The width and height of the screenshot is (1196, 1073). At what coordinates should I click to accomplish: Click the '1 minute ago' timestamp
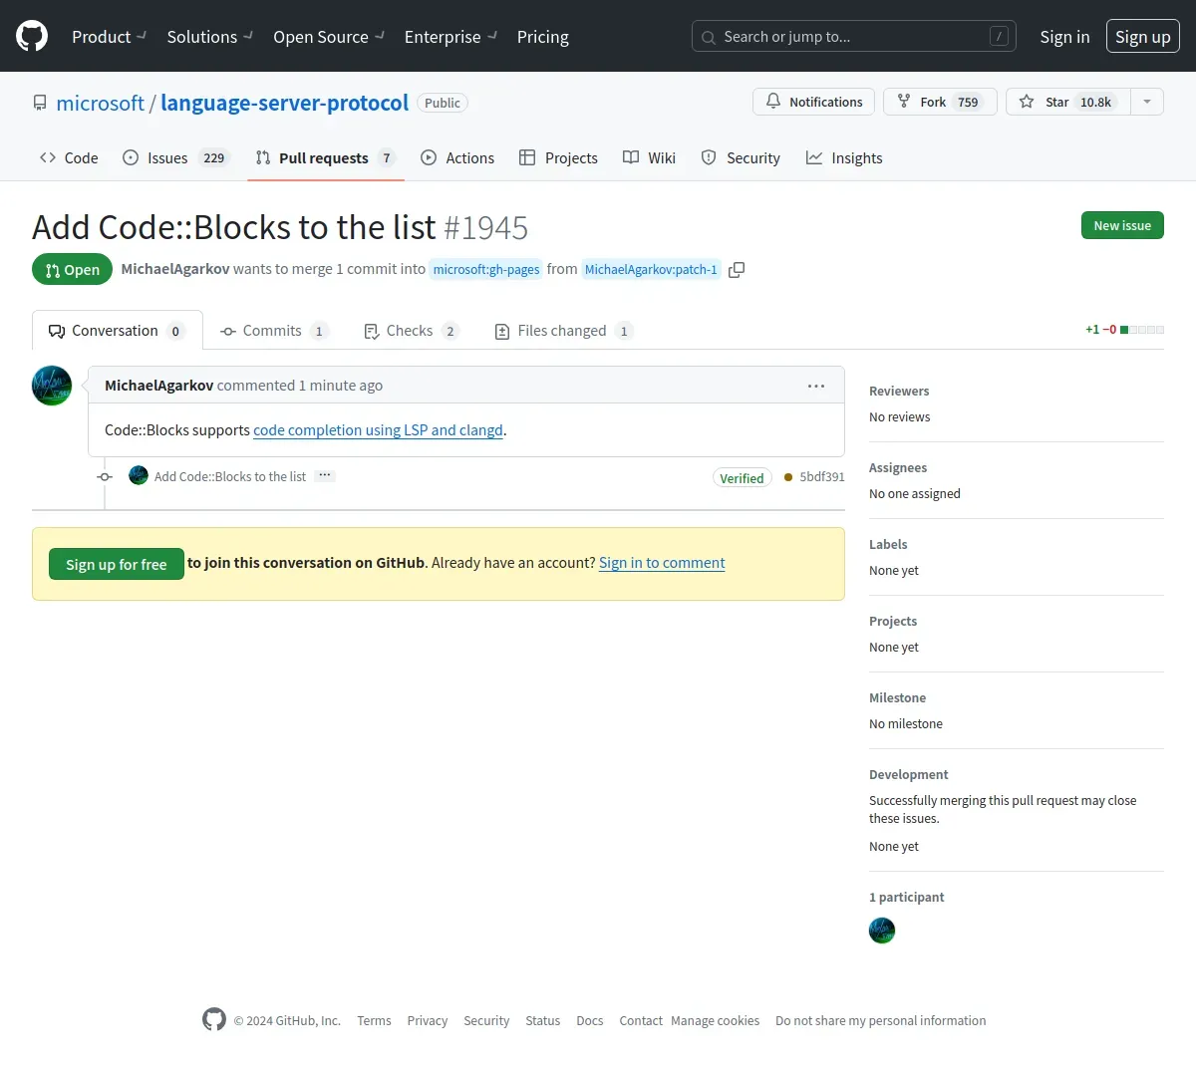[341, 386]
